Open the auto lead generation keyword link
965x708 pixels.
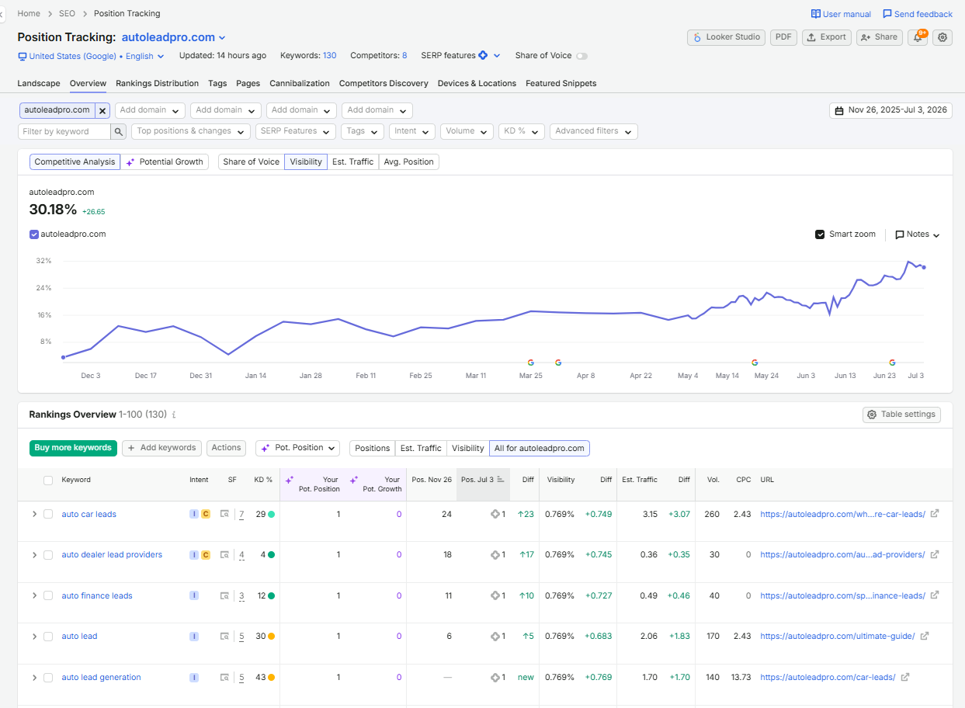click(x=102, y=677)
